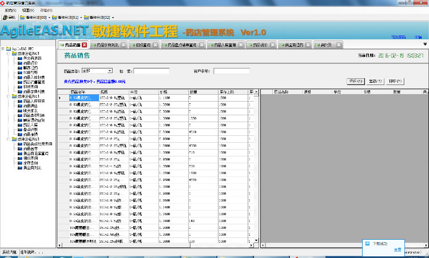The height and width of the screenshot is (258, 429).
Task: Select the first row's arrow selector
Action: pos(63,98)
